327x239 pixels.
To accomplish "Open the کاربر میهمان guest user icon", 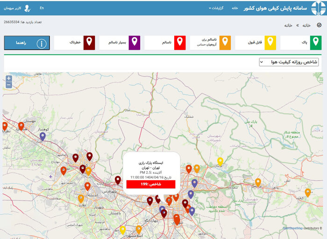I will pos(28,8).
